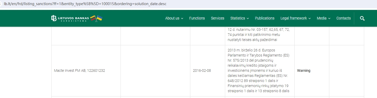The width and height of the screenshot is (377, 98).
Task: Select the Warning sanction cell
Action: [312, 71]
